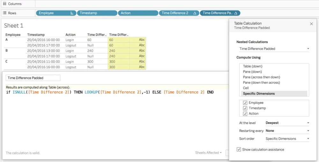Open the Sheets Affected dropdown
The height and width of the screenshot is (162, 319).
point(208,153)
